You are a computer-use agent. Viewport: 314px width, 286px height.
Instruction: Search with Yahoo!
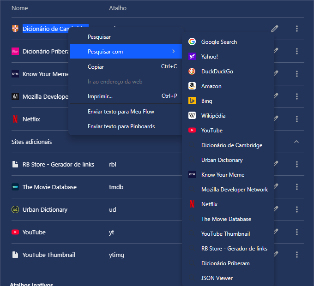point(228,56)
